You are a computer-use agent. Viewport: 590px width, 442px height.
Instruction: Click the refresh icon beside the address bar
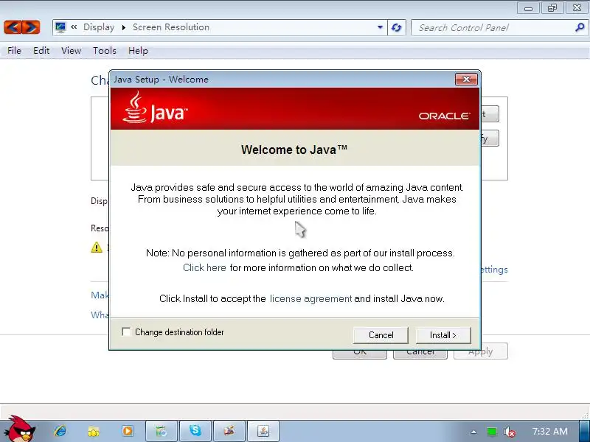(397, 27)
